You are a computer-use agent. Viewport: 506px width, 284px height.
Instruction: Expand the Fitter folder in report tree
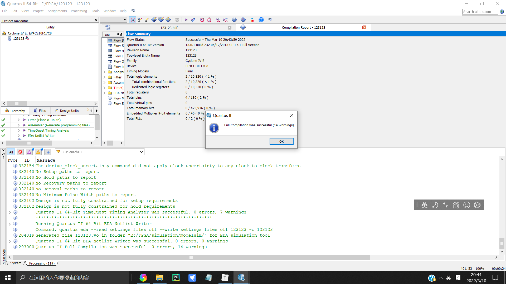(105, 77)
